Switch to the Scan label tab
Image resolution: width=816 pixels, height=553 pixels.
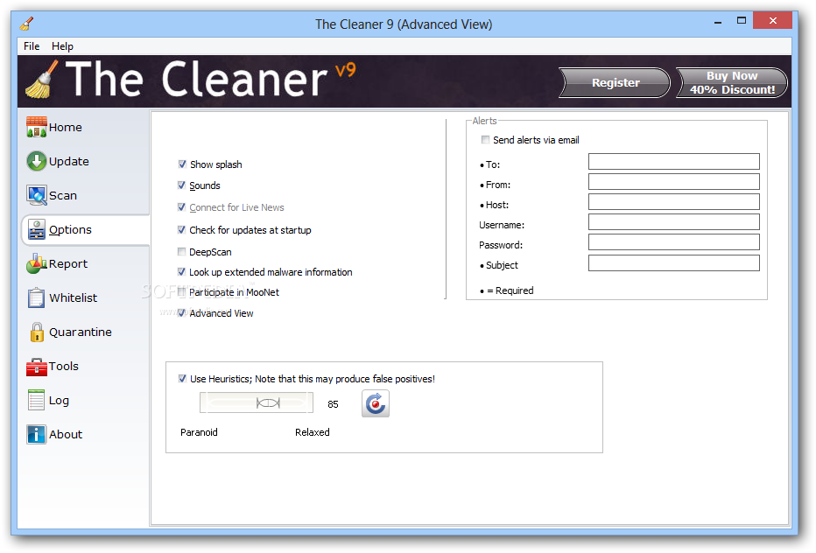(63, 196)
